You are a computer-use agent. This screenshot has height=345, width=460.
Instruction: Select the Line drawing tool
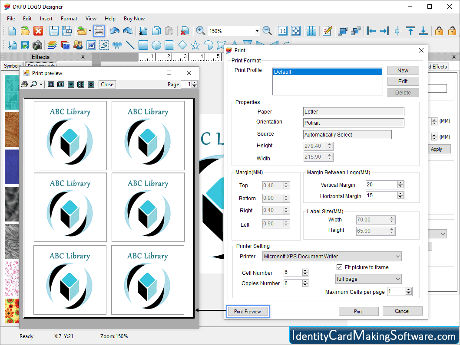pos(130,45)
